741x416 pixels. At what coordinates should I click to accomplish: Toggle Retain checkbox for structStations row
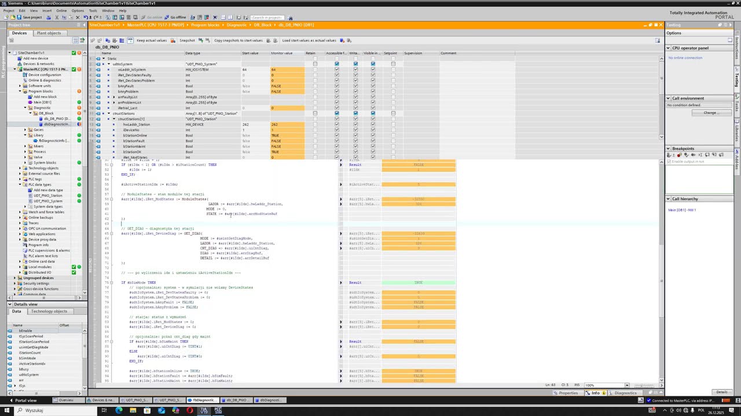click(x=315, y=113)
